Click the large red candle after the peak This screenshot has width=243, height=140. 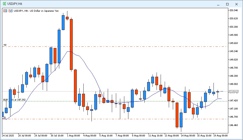click(x=71, y=44)
